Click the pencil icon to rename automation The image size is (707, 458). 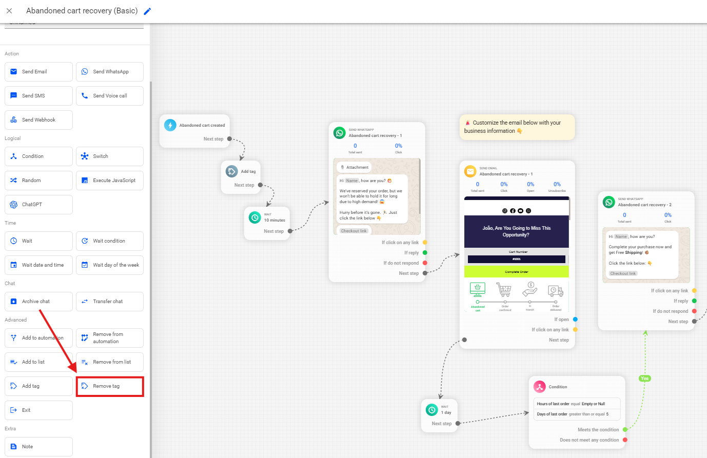(147, 11)
